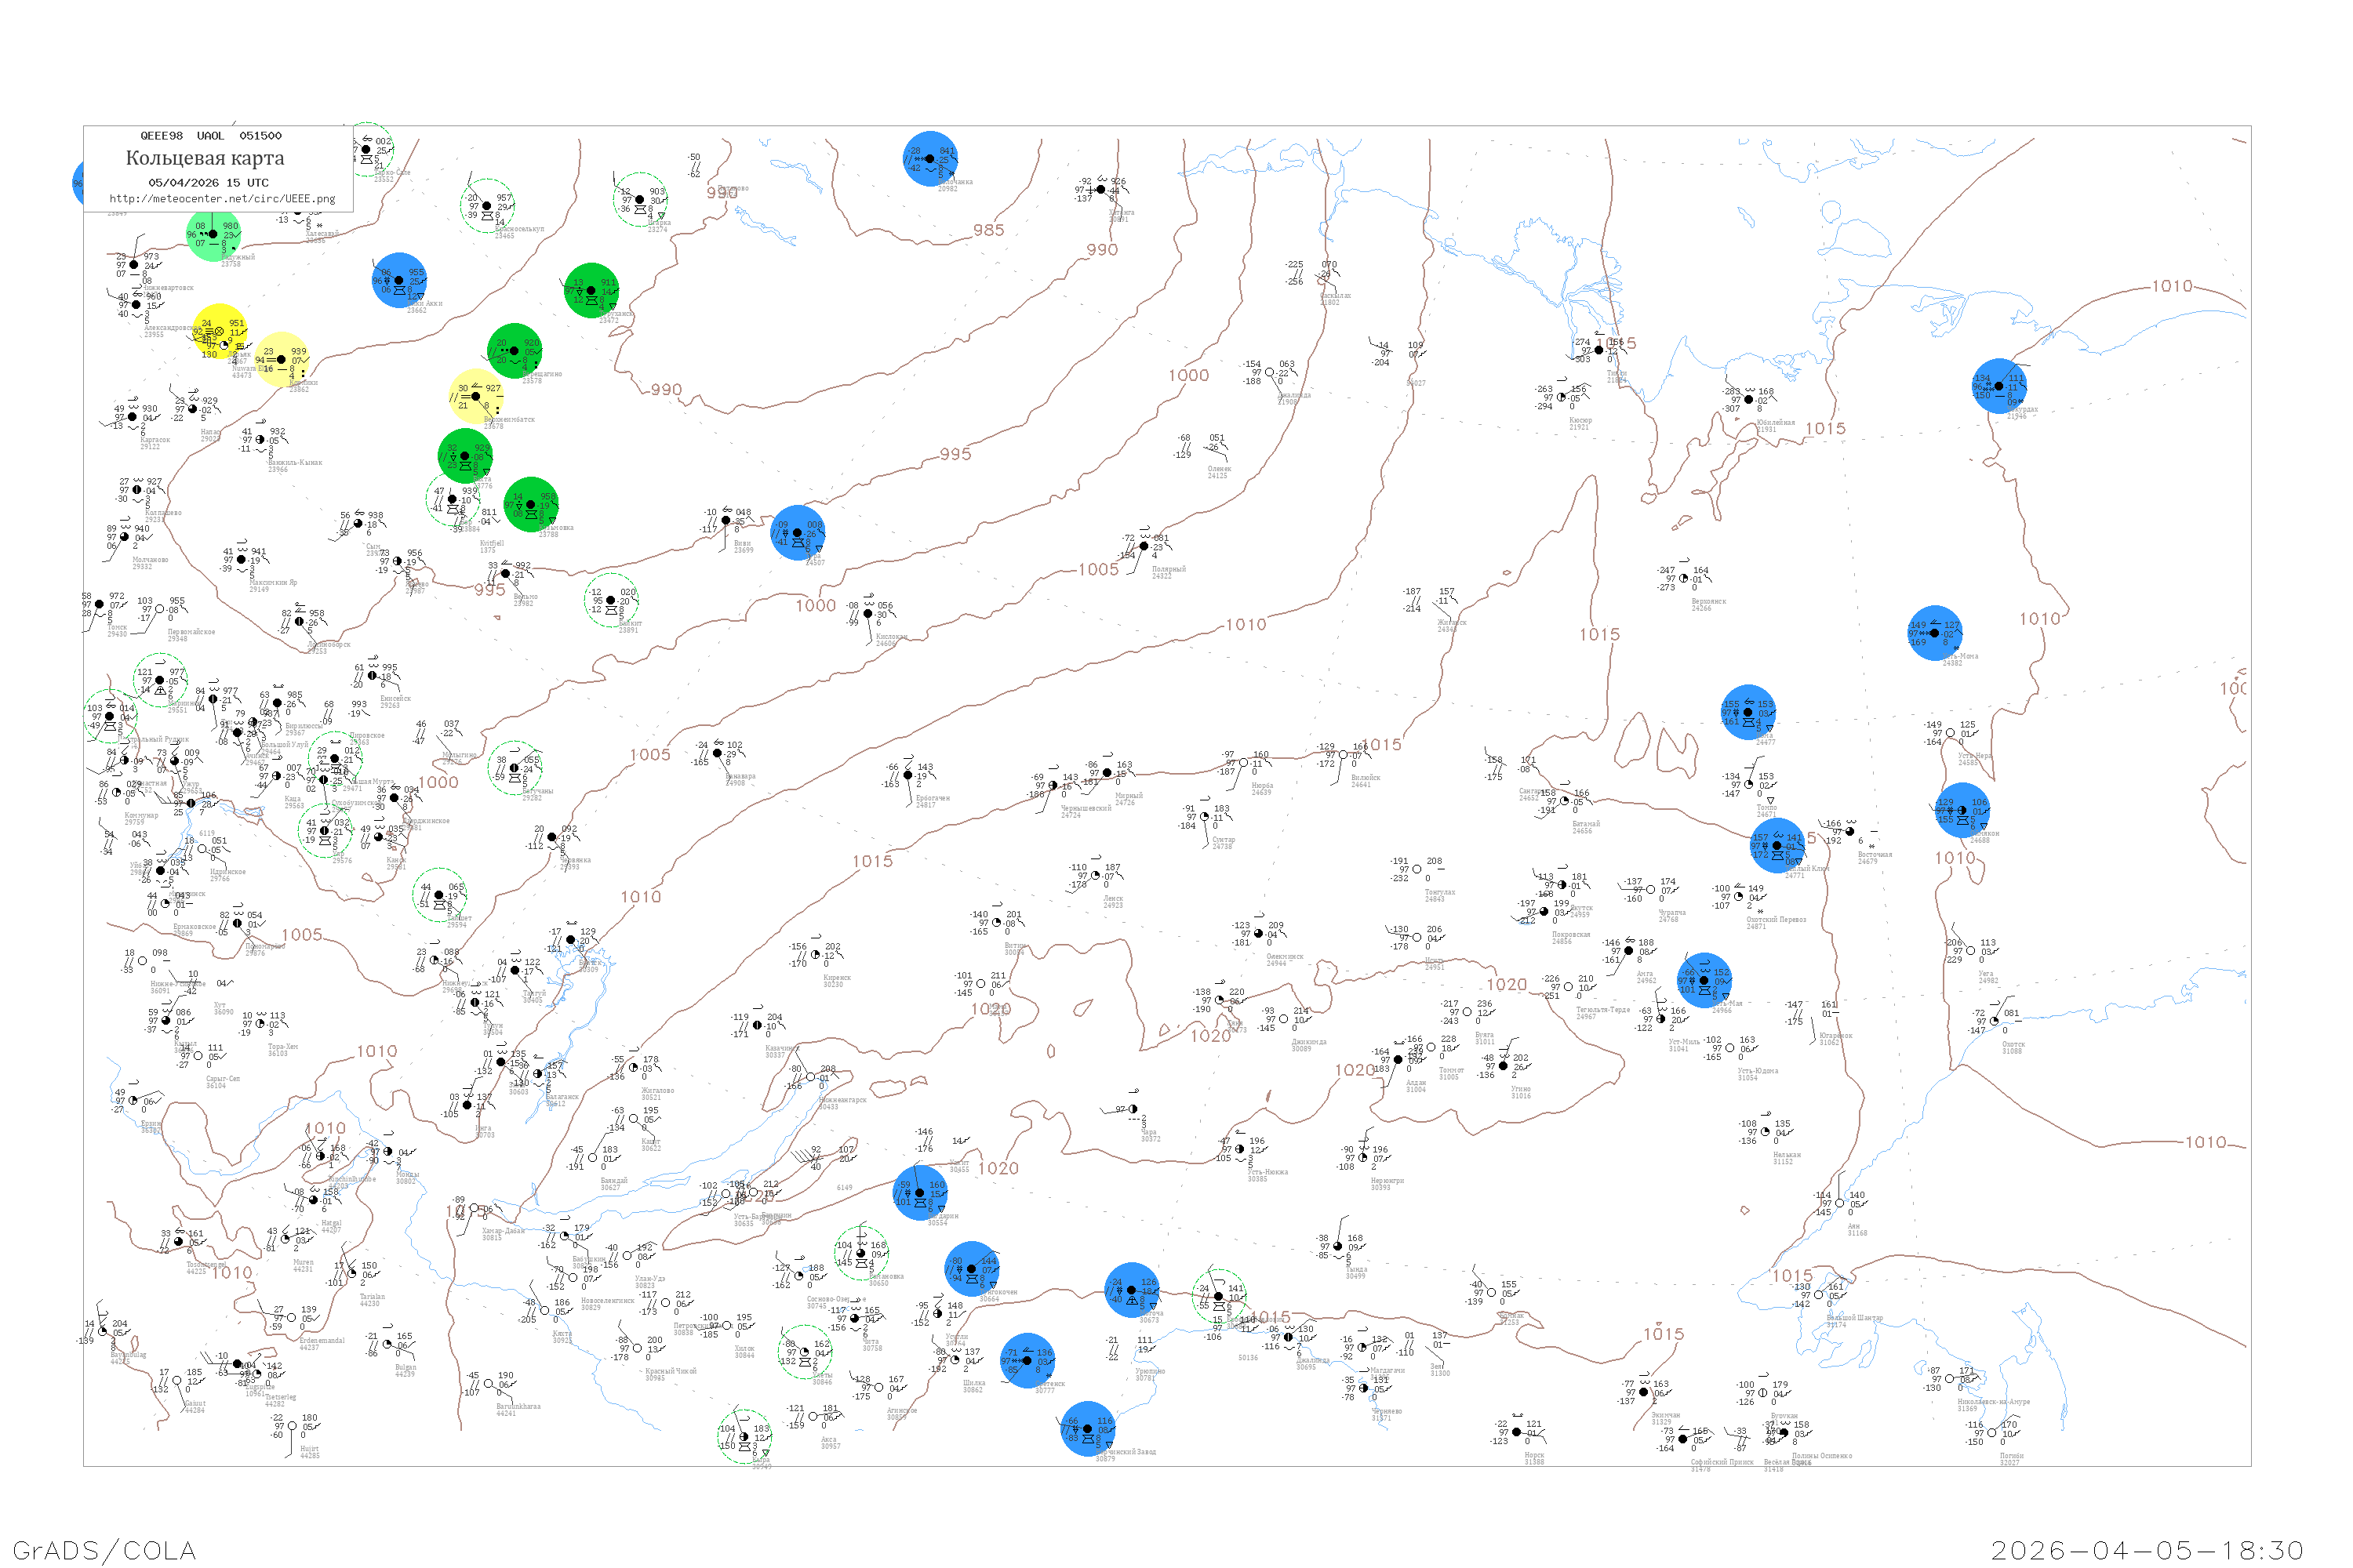Click the 2026-04-05-18:30 timestamp at bottom right

(x=2147, y=1550)
